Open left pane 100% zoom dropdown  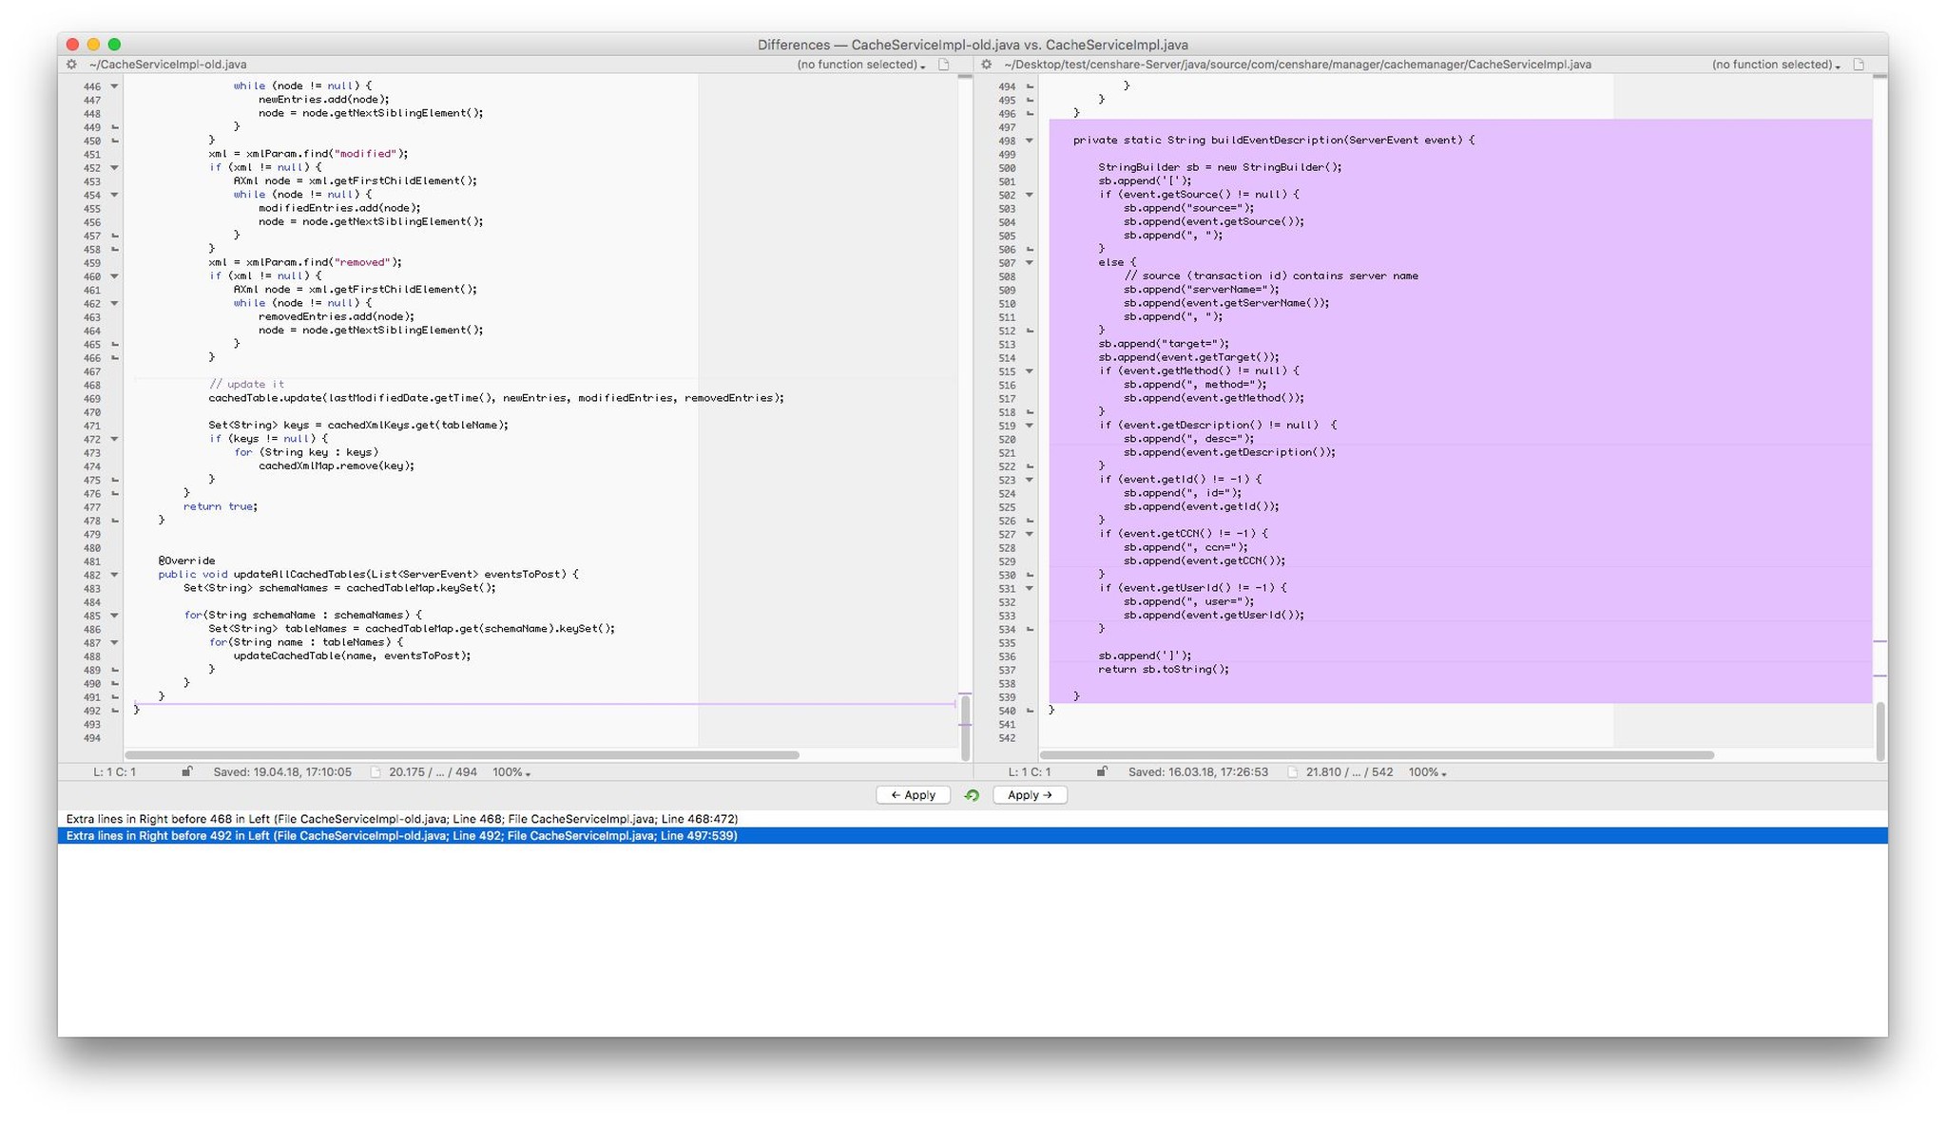click(x=511, y=772)
